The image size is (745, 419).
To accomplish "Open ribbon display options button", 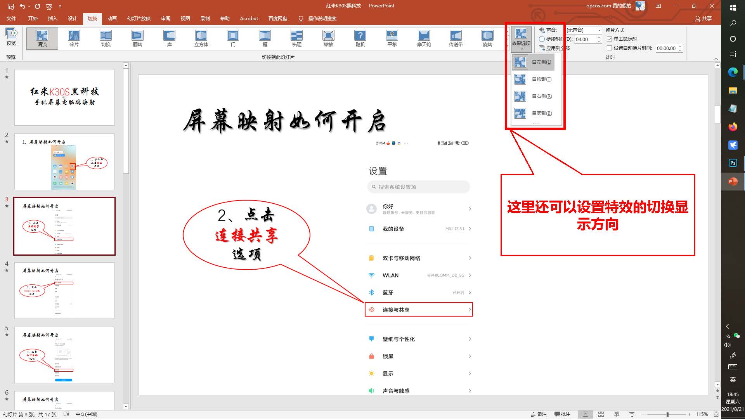I will [658, 6].
